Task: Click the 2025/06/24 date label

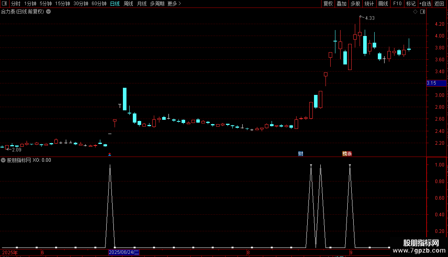Action: (x=124, y=252)
